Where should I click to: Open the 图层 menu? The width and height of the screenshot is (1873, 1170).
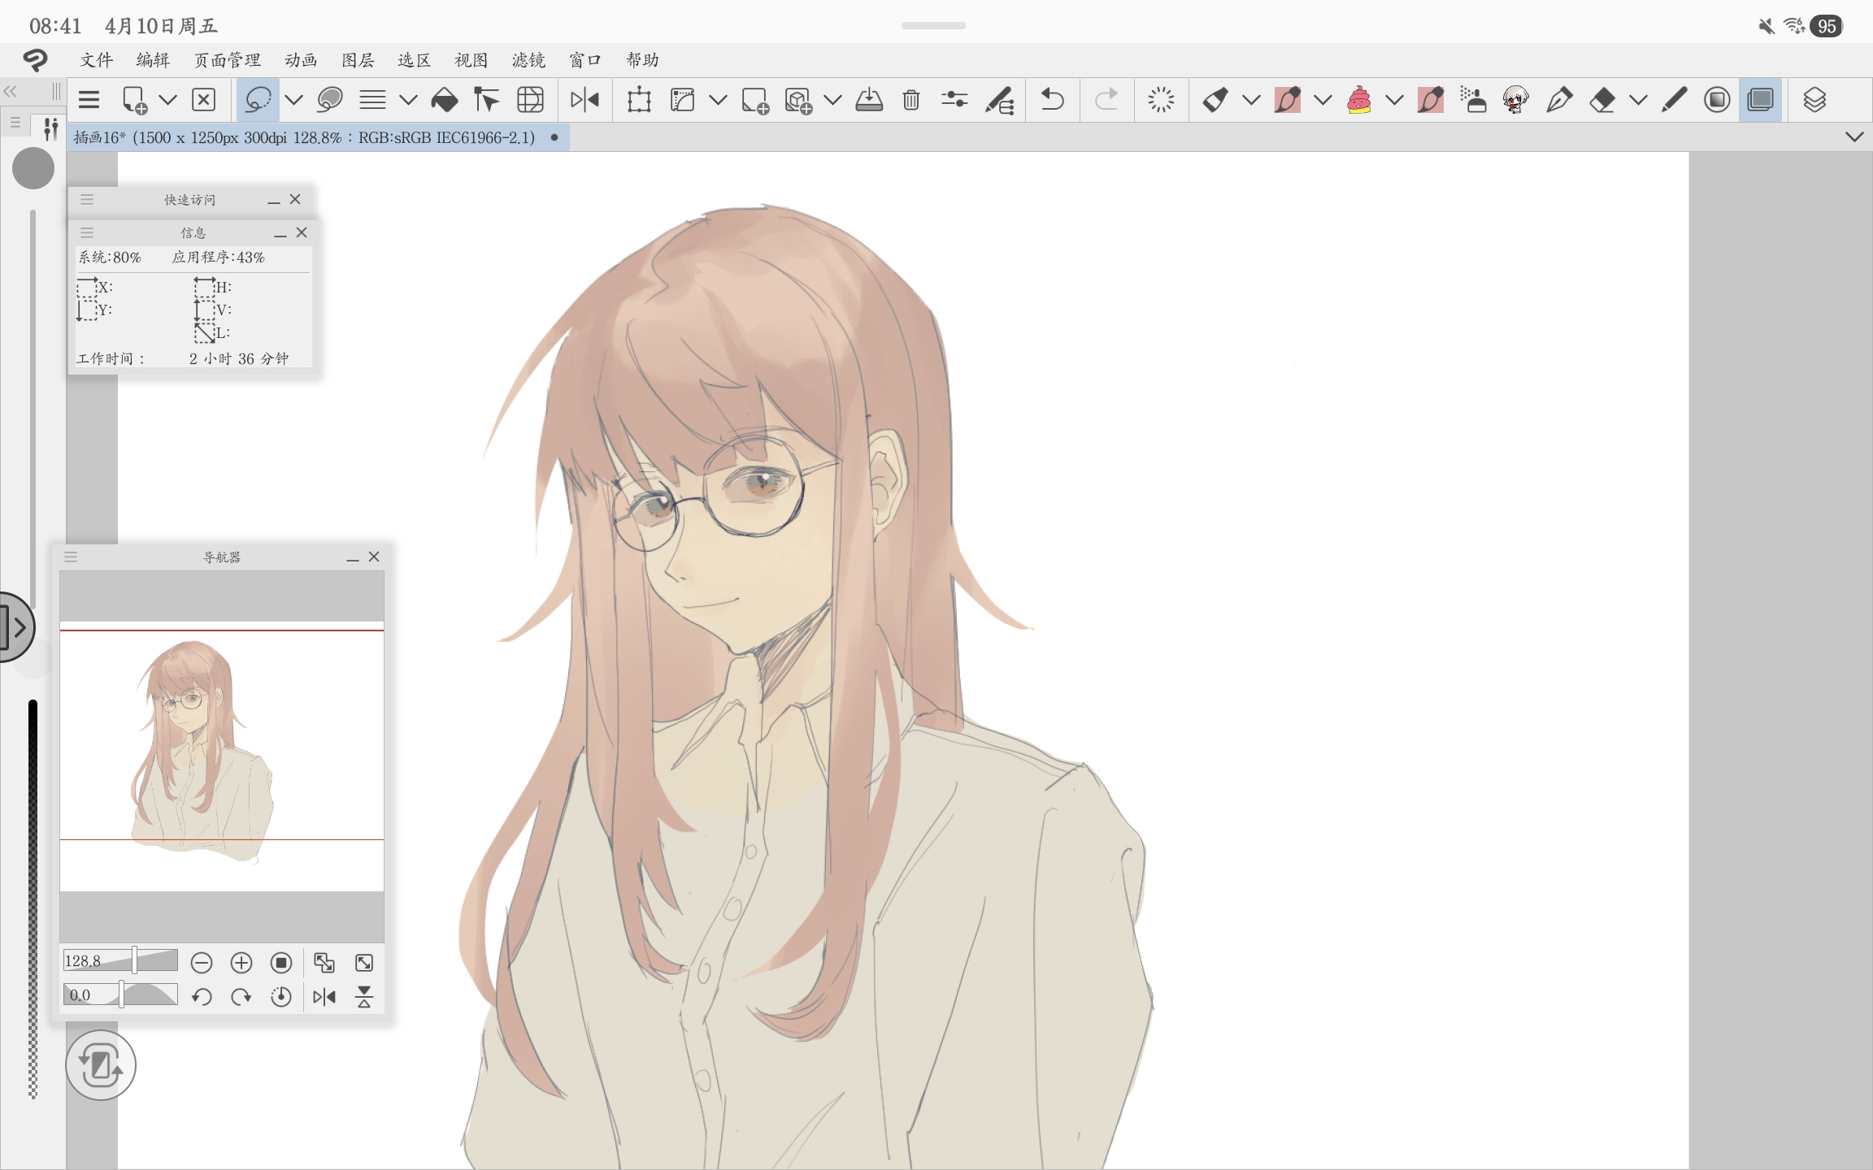click(358, 60)
